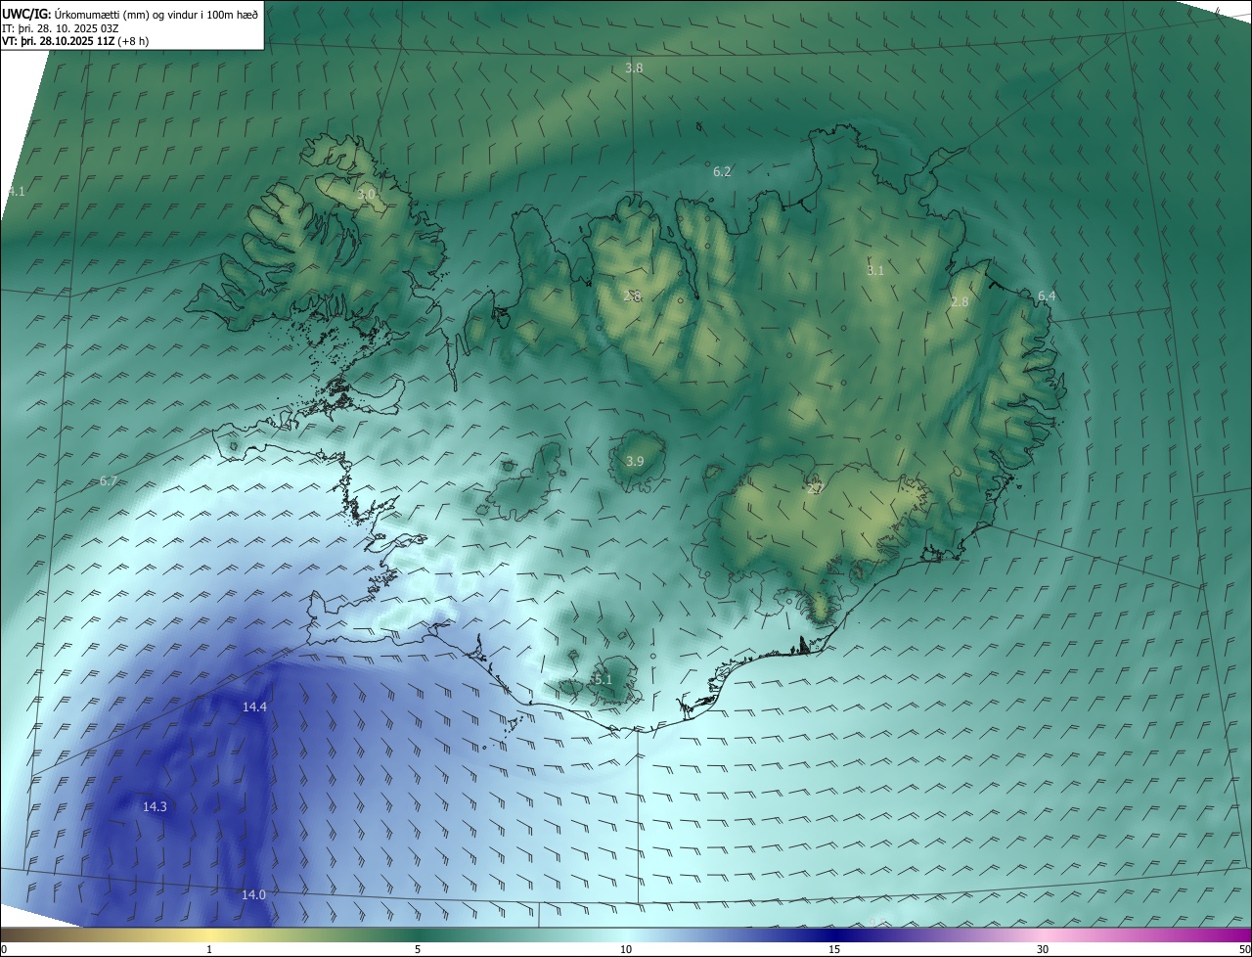
Task: Click the 50 tick label on the color scale
Action: [x=1244, y=949]
